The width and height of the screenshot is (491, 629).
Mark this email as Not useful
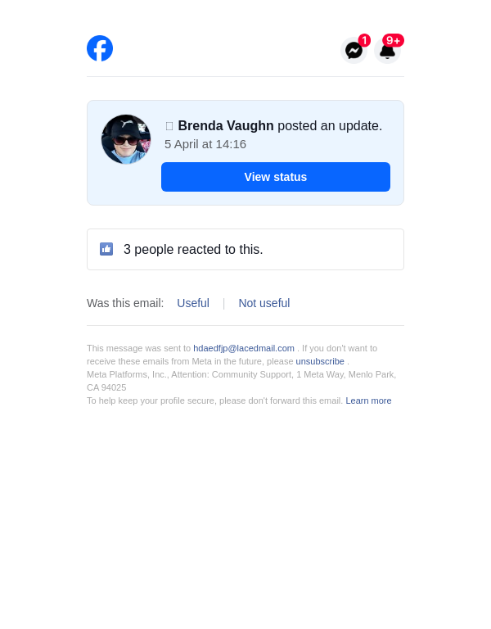coord(264,303)
